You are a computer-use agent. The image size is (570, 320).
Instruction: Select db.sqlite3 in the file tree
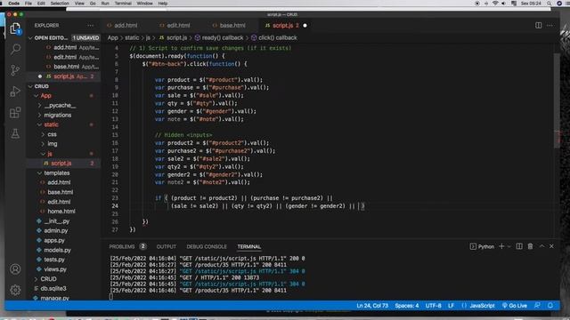click(53, 288)
